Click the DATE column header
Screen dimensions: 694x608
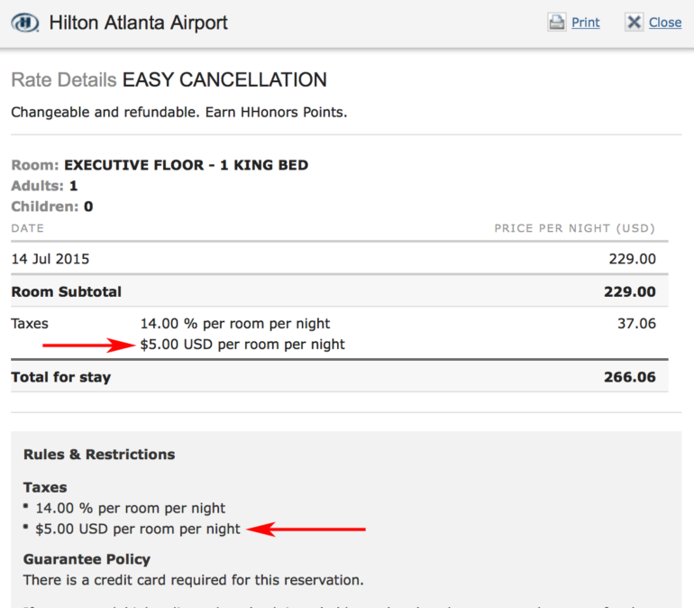click(x=27, y=228)
